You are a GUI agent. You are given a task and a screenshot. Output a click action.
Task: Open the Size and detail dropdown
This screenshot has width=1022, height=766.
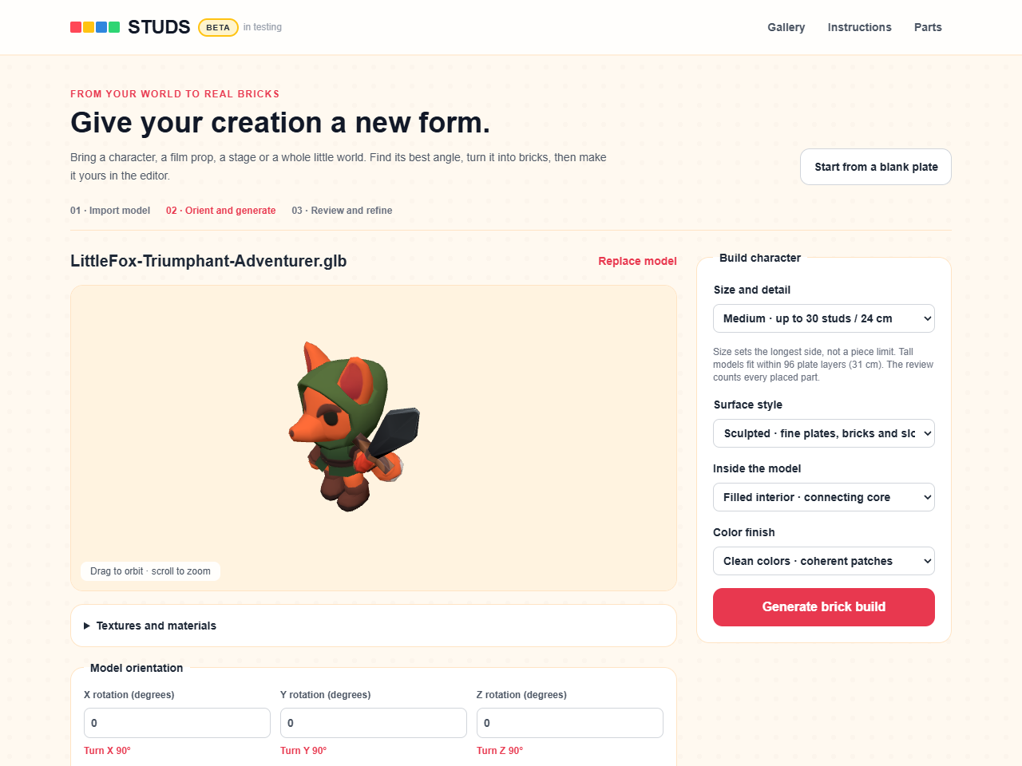coord(823,318)
